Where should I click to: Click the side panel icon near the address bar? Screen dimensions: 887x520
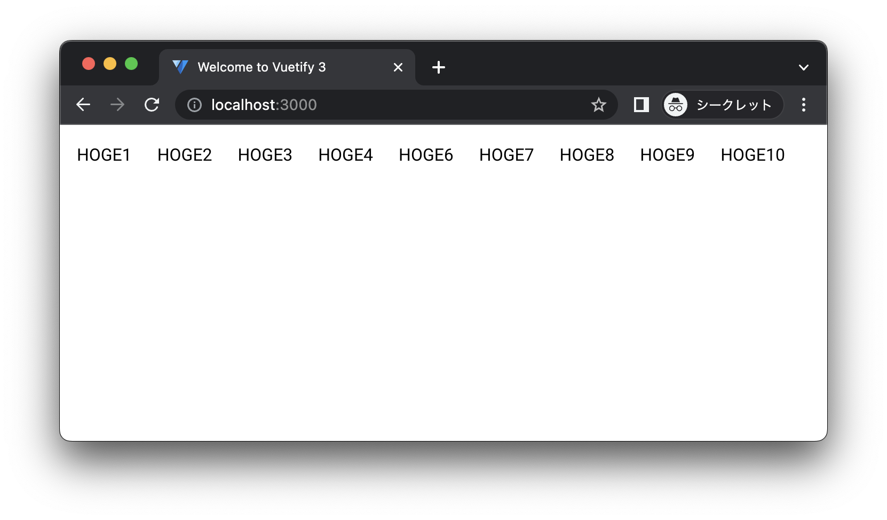pos(640,105)
